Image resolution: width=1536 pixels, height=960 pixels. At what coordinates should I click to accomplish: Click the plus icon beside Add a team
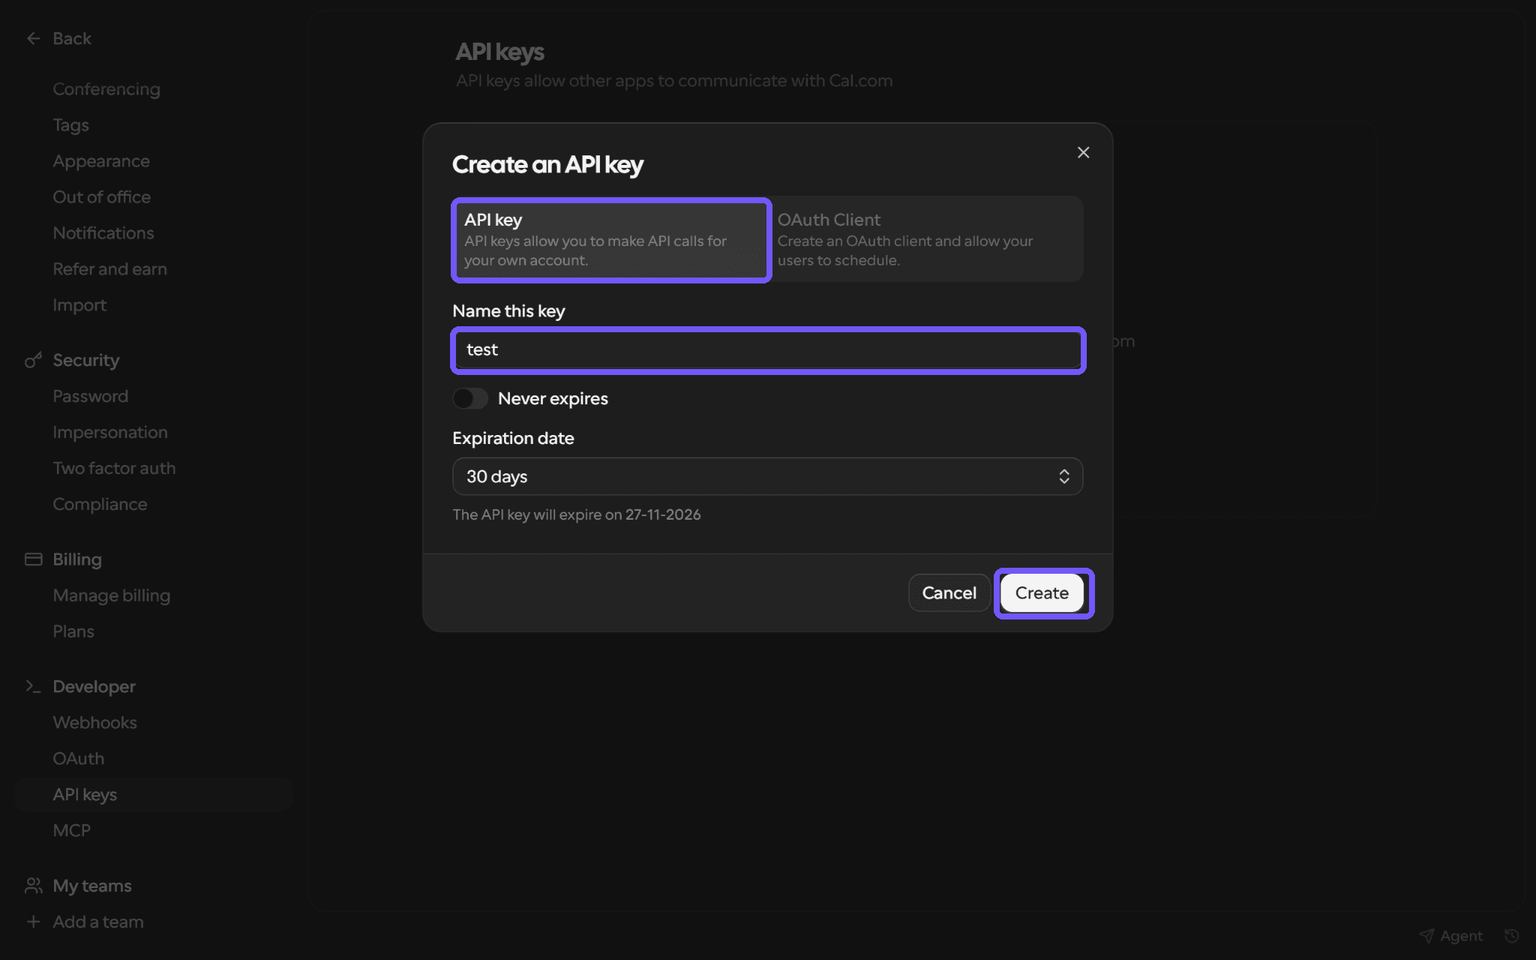[33, 922]
